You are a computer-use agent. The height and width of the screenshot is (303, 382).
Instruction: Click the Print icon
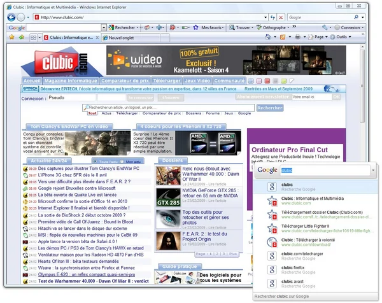pyautogui.click(x=297, y=37)
